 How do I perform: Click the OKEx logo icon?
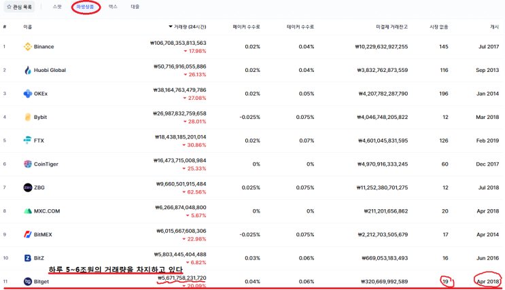click(28, 94)
